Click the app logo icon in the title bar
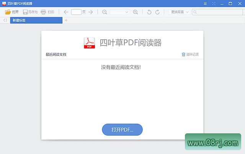The height and width of the screenshot is (154, 245). tap(4, 3)
